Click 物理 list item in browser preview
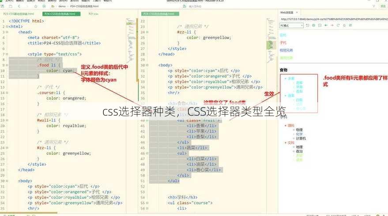The image size is (388, 216). (x=299, y=130)
